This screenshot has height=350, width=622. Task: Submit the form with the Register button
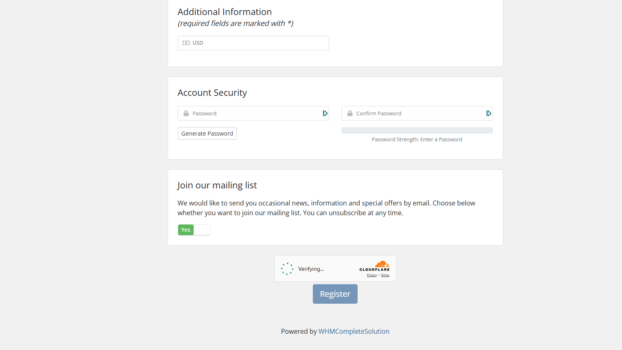pos(335,294)
